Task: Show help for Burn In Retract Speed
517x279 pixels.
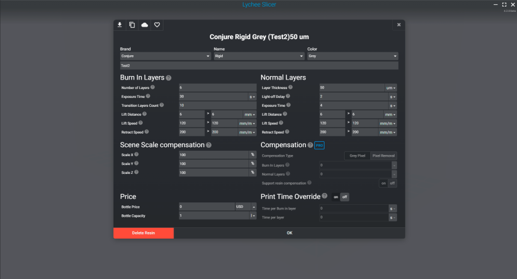Action: click(x=147, y=132)
